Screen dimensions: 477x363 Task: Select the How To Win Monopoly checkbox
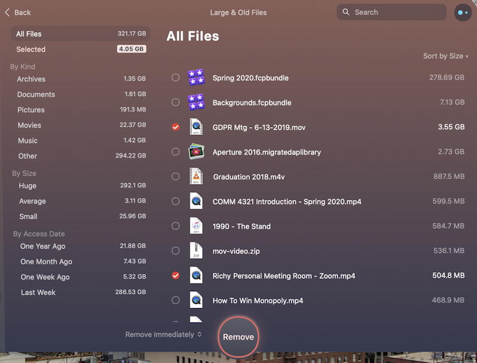coord(175,300)
